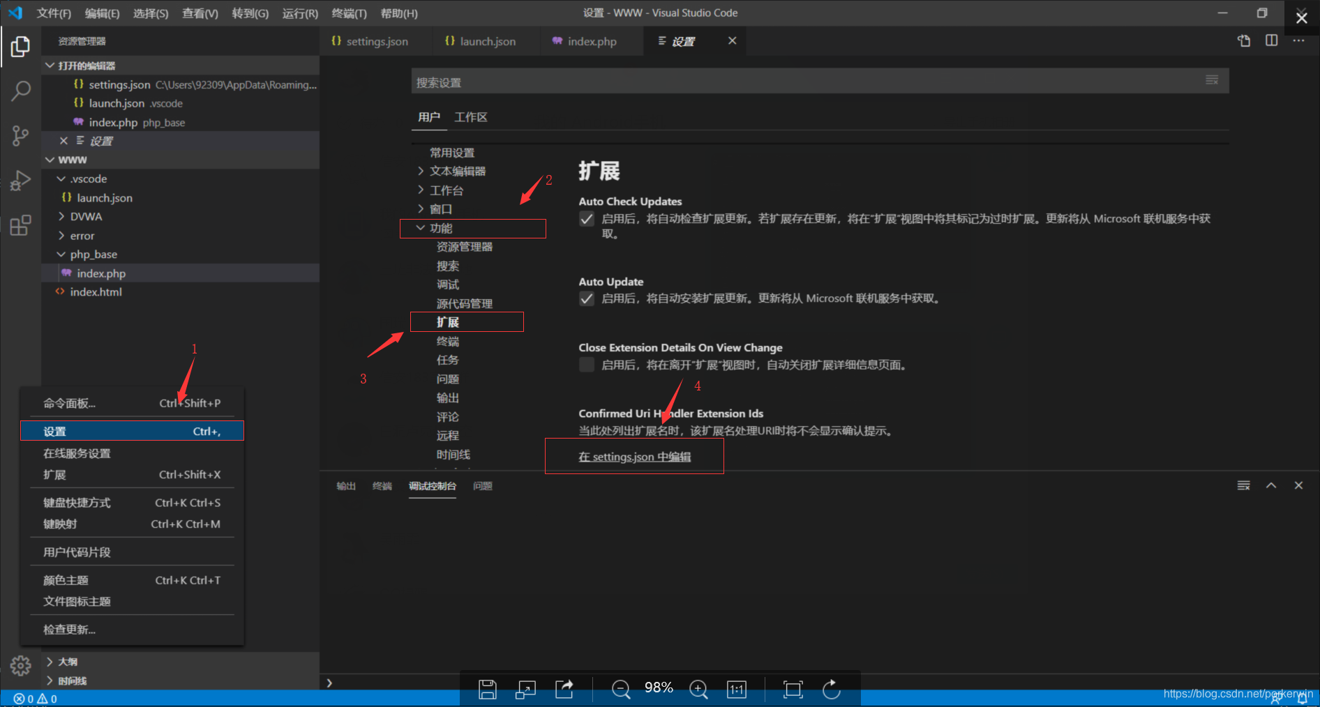Viewport: 1320px width, 707px height.
Task: Maximize the panel with caret-up icon
Action: coord(1271,485)
